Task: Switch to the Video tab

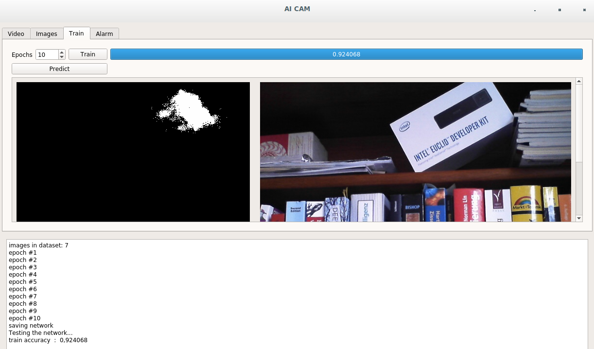Action: tap(16, 34)
